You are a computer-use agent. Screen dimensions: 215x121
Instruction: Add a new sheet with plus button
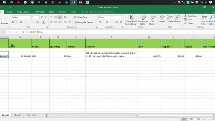[46, 115]
